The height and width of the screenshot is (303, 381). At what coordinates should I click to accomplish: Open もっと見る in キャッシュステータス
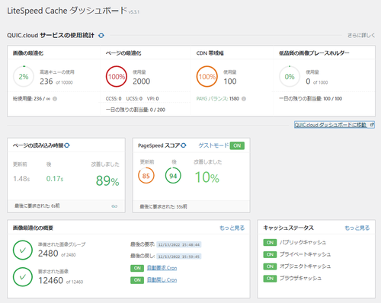(x=357, y=228)
